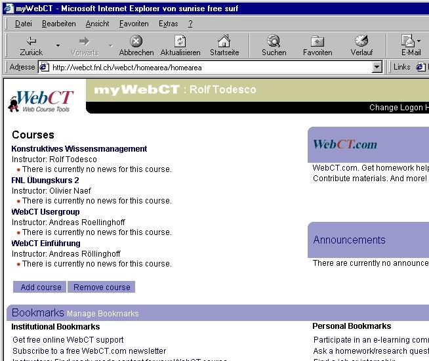Click the Personal Bookmarks heading
The width and height of the screenshot is (429, 361).
[352, 326]
